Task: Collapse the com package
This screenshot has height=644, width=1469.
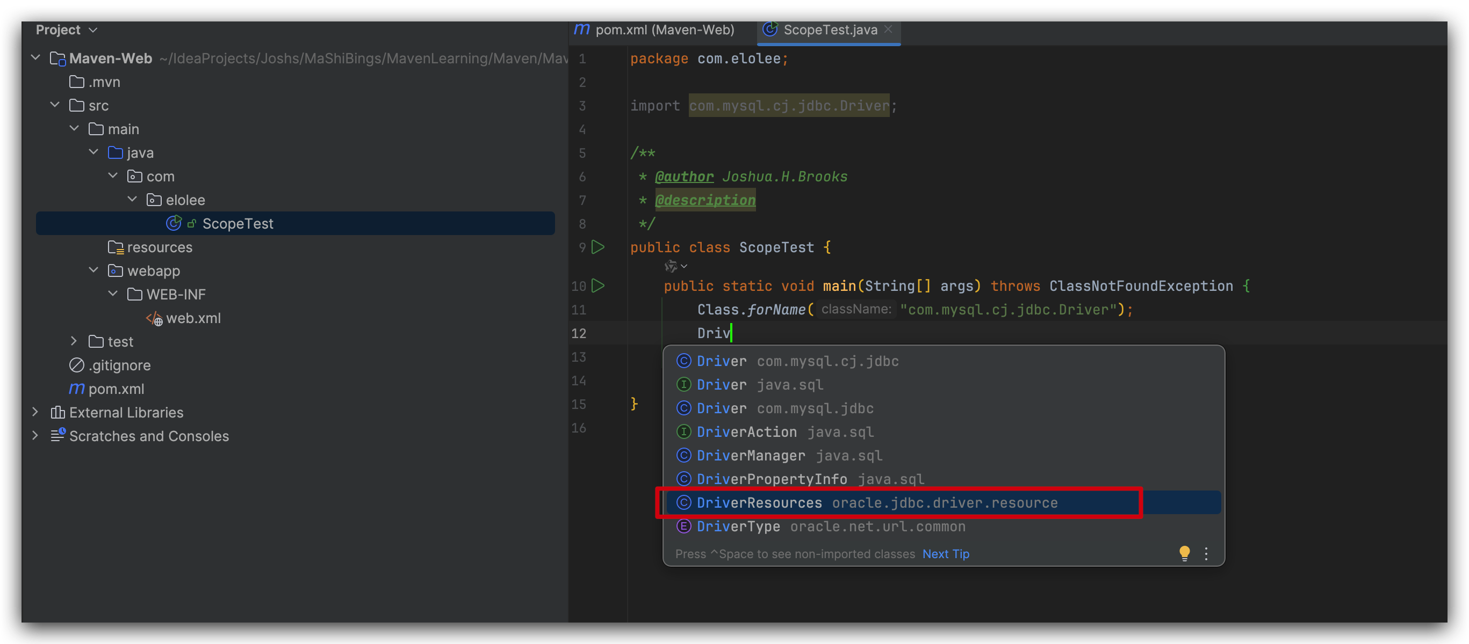Action: 113,176
